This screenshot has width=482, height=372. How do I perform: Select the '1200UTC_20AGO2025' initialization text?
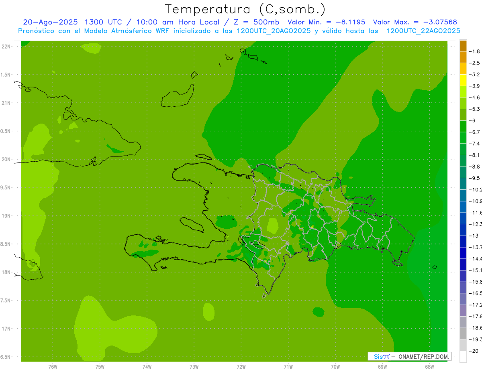pos(274,31)
